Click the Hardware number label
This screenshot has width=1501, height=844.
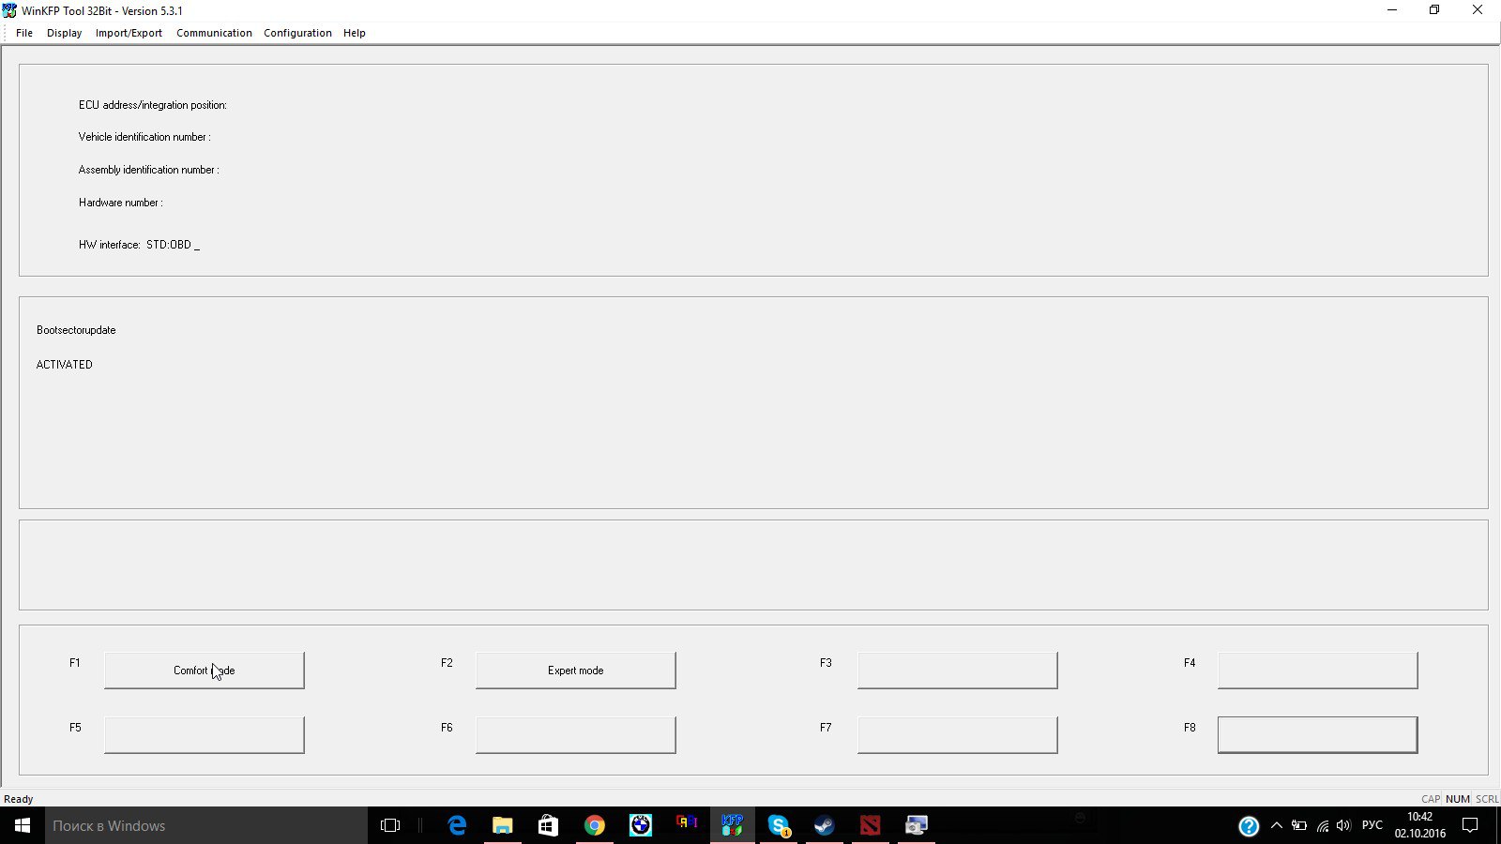tap(121, 203)
